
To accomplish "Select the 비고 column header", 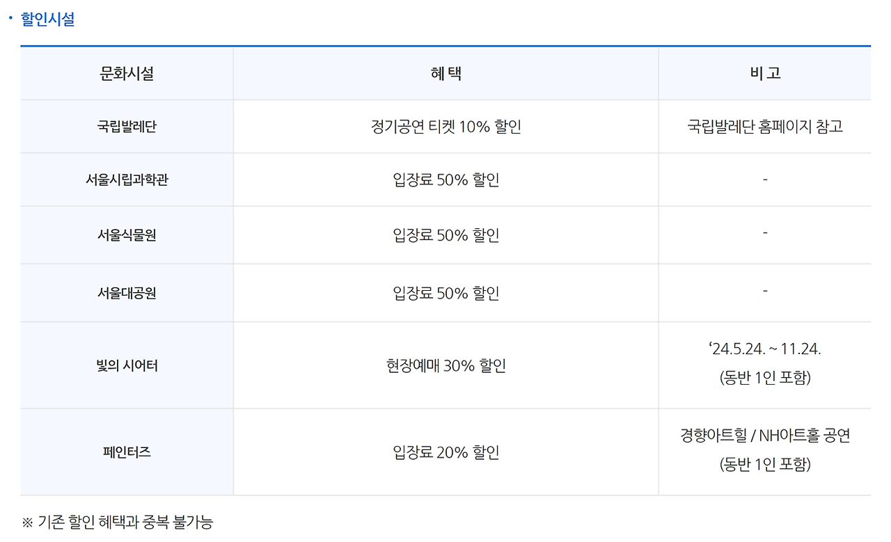I will click(764, 74).
